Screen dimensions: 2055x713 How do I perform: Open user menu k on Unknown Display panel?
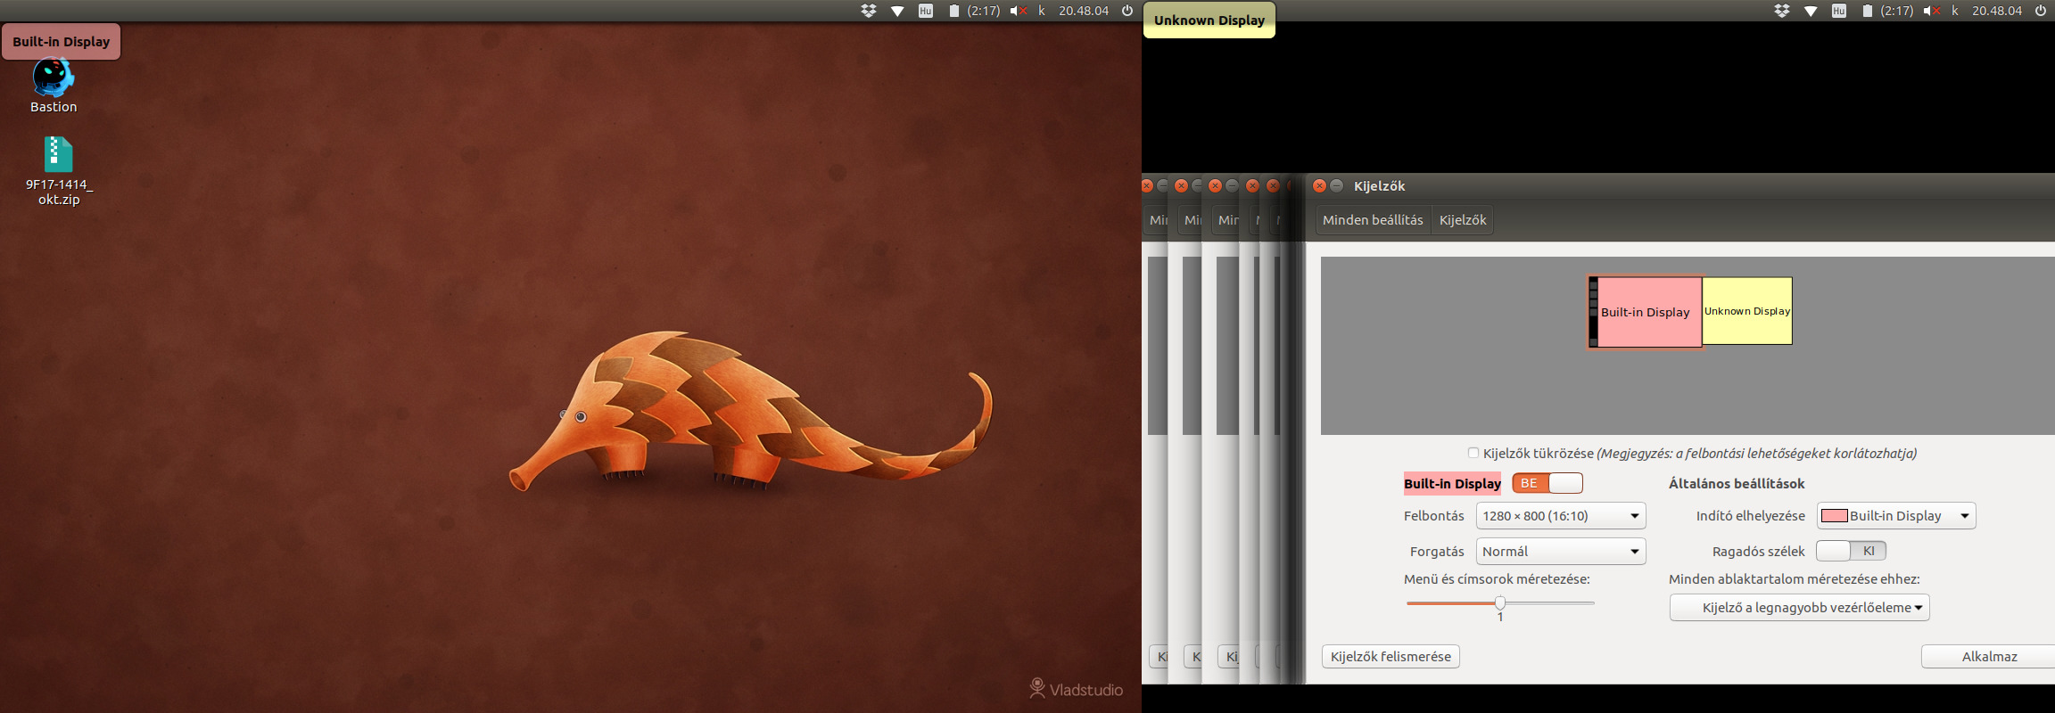click(1955, 11)
